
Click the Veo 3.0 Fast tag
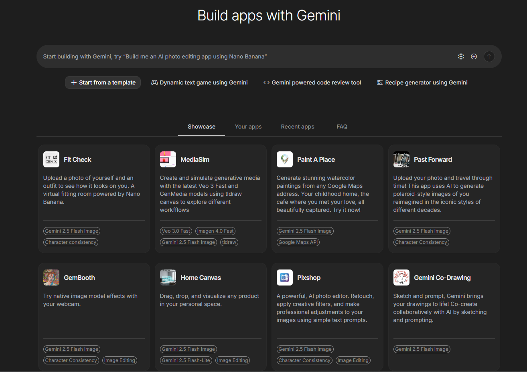(176, 231)
